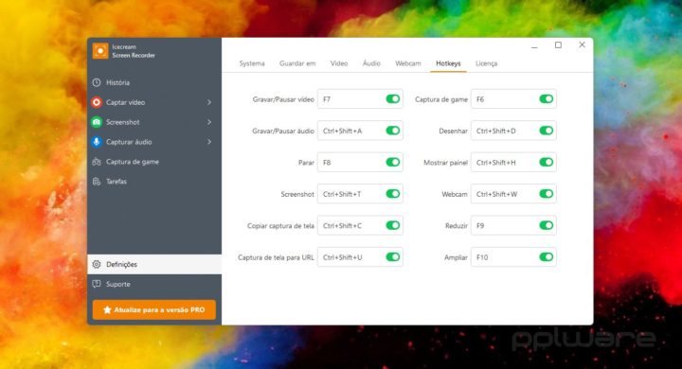Viewport: 682px width, 369px height.
Task: Open the Vídeo settings tab
Action: (339, 63)
